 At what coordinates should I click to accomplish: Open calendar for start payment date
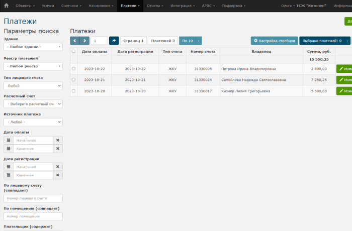click(x=9, y=140)
